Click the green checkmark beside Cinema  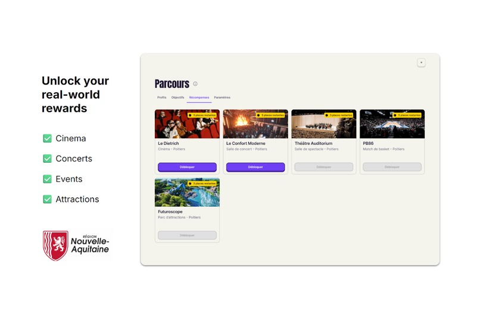pyautogui.click(x=47, y=138)
